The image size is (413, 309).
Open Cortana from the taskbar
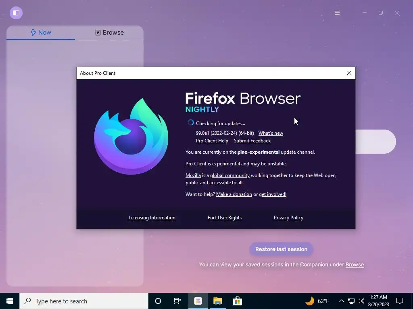tap(158, 301)
